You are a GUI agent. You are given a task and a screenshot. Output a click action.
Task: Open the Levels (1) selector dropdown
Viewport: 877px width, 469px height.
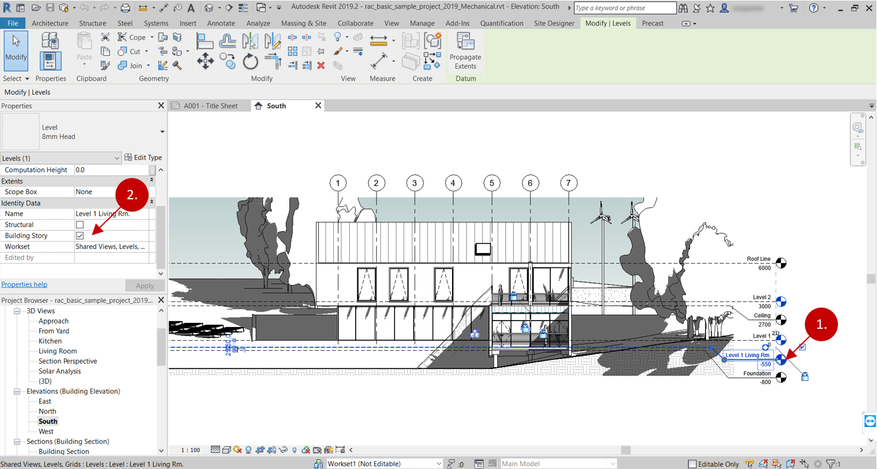[116, 157]
